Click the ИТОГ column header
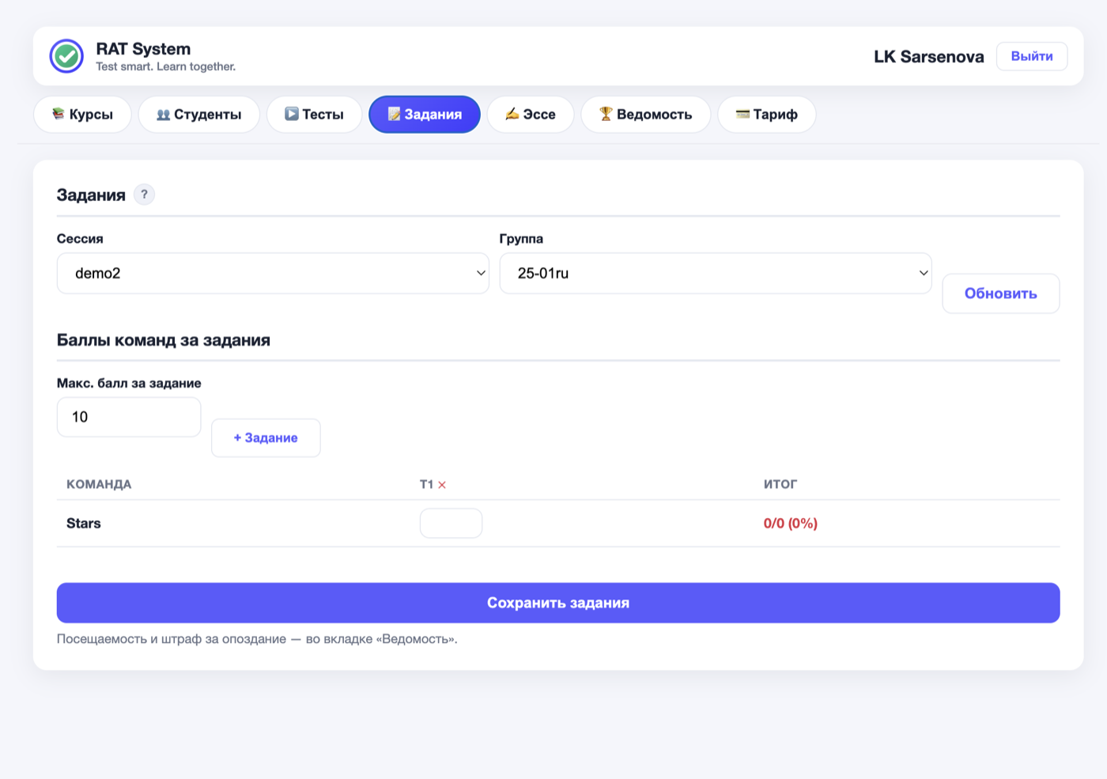The height and width of the screenshot is (779, 1107). (780, 484)
